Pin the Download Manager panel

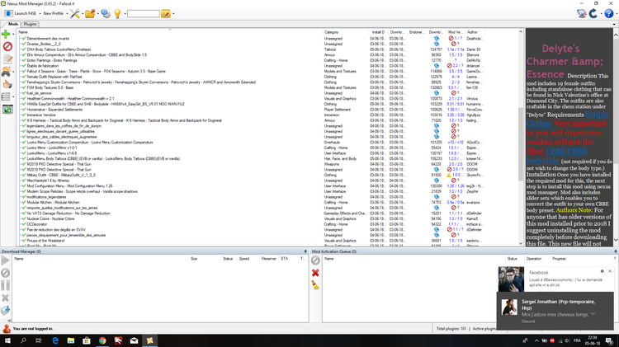[x=305, y=251]
